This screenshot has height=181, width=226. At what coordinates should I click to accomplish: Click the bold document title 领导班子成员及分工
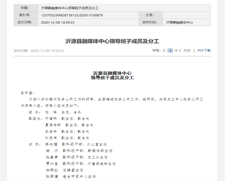pos(112,78)
